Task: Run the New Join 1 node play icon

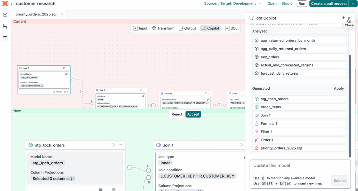Action: click(241, 145)
